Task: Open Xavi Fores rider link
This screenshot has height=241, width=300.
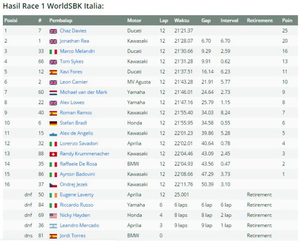Action: [x=71, y=72]
